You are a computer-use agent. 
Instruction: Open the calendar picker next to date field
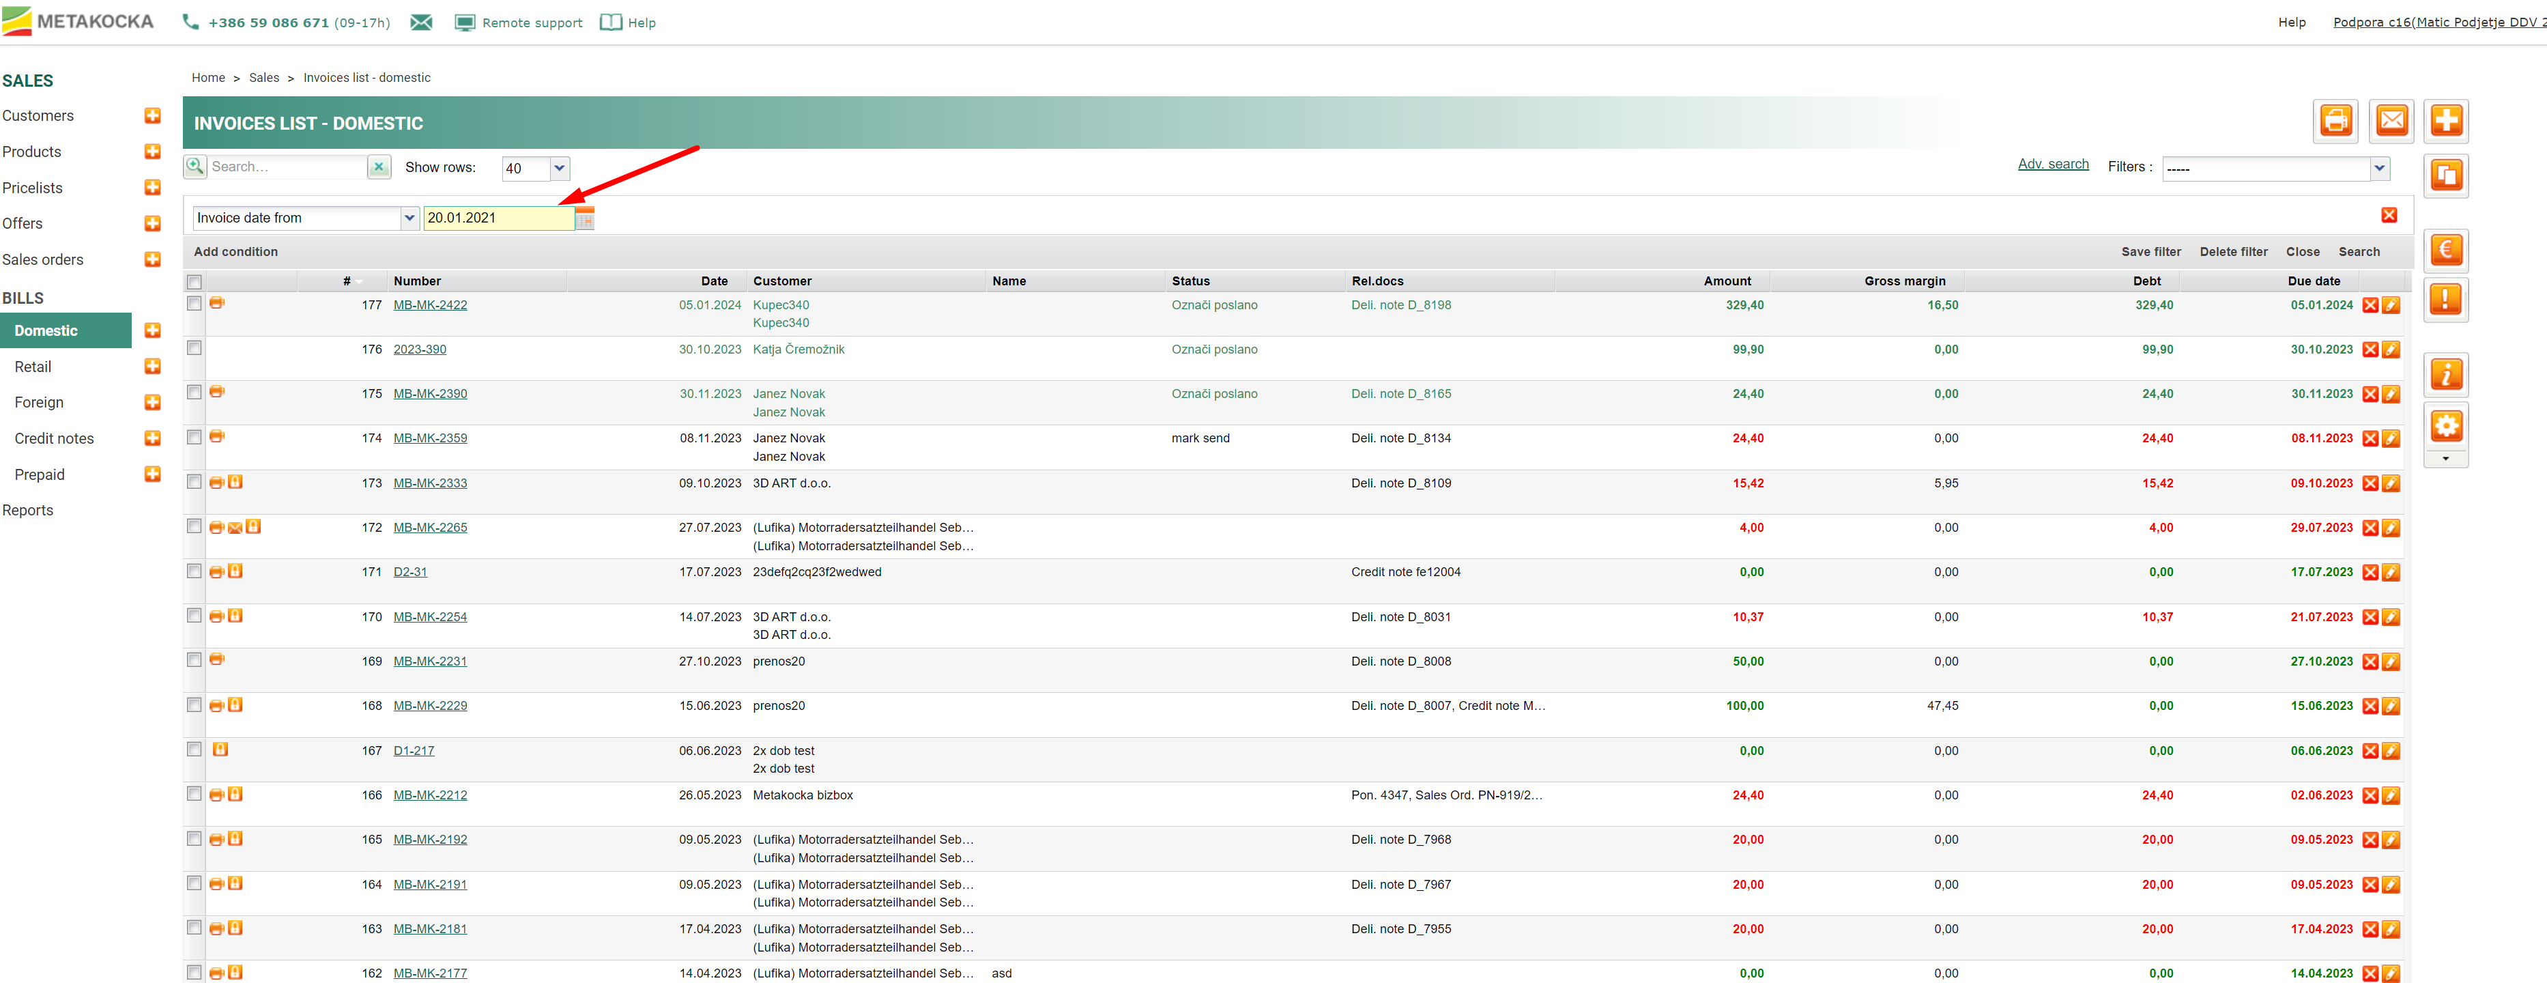584,218
